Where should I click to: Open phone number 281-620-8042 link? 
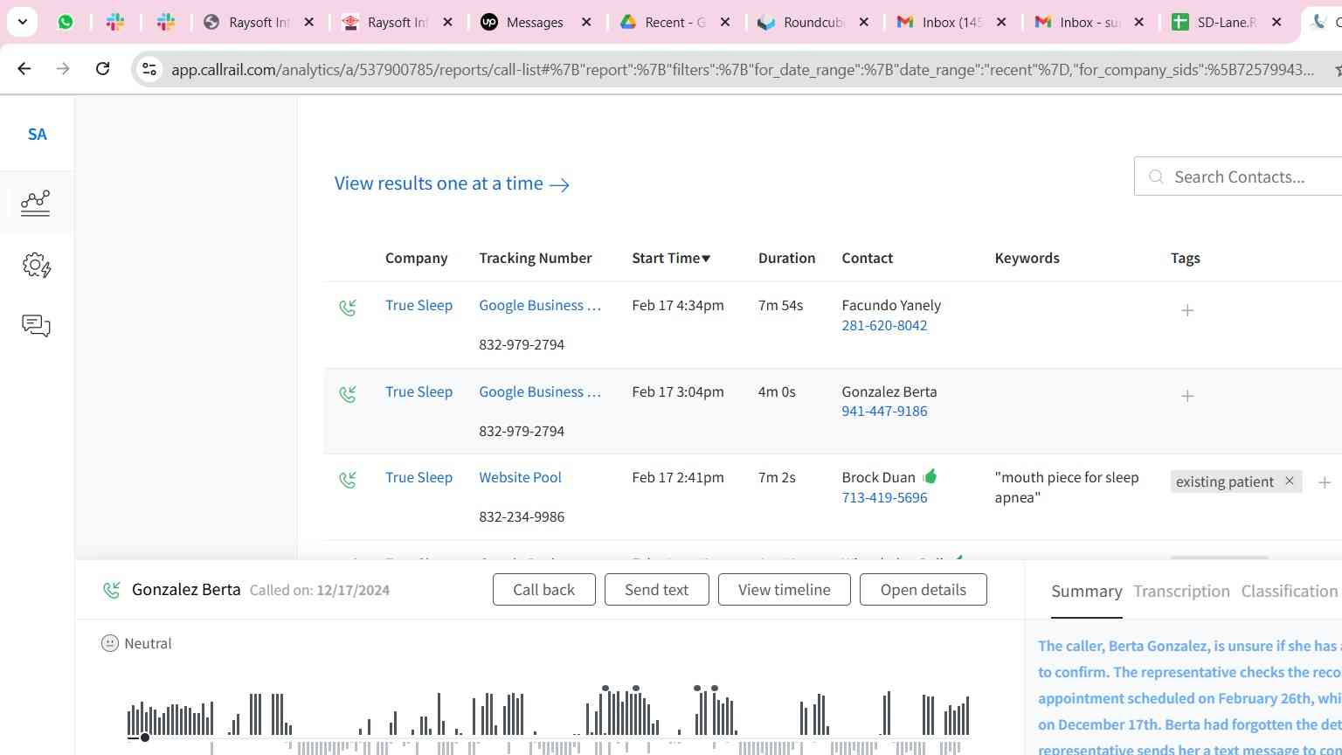[x=884, y=325]
